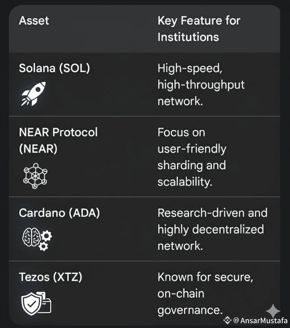Click the Key Feature for Institutions header
This screenshot has width=290, height=328.
click(199, 29)
